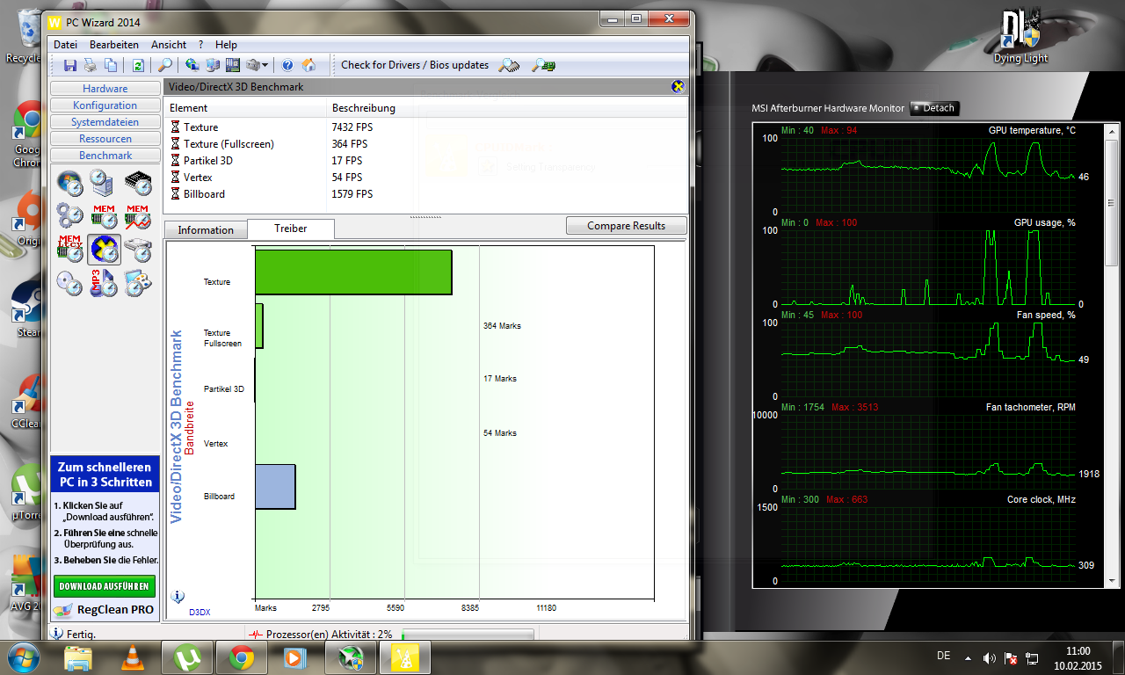Screen dimensions: 1125x675
Task: Run the MEM memory benchmark icon
Action: 104,216
